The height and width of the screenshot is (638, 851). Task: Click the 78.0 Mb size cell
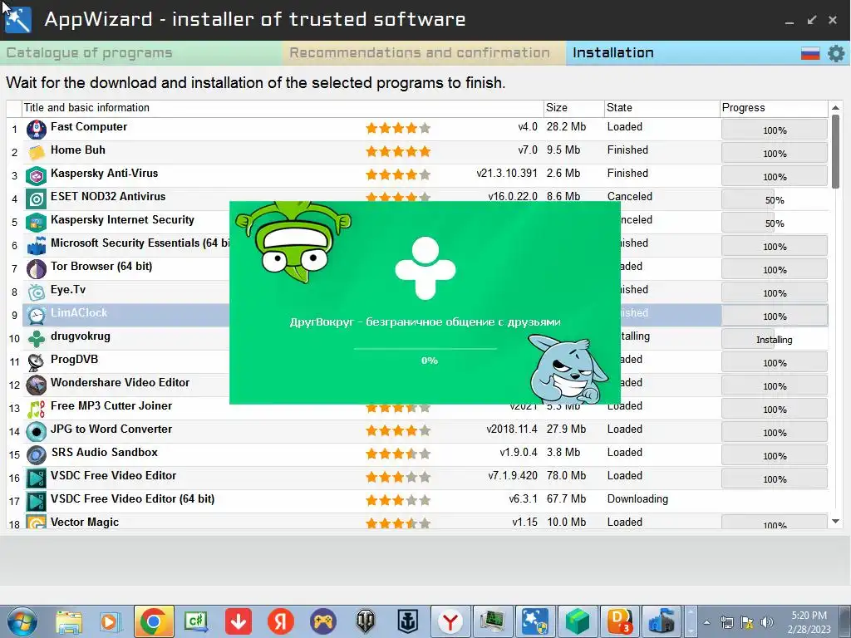click(566, 475)
